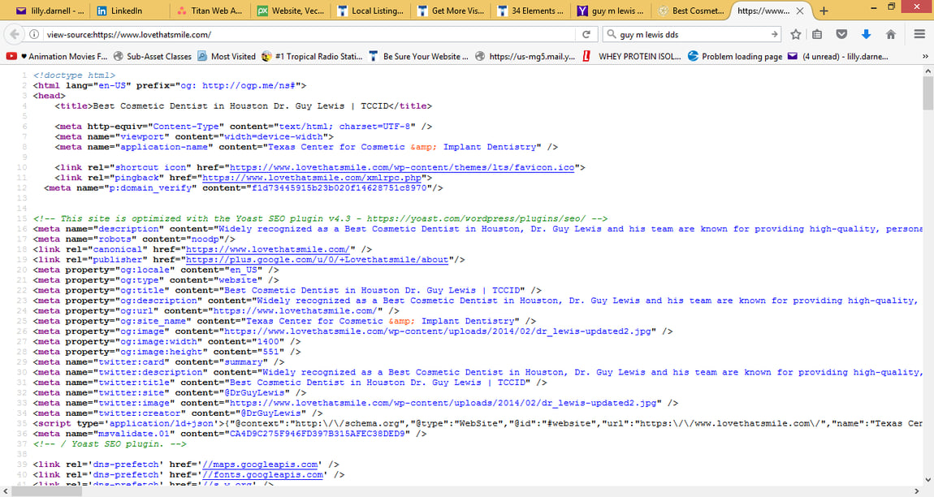Switch to the LinkedIn tab
934x497 pixels.
pos(129,11)
